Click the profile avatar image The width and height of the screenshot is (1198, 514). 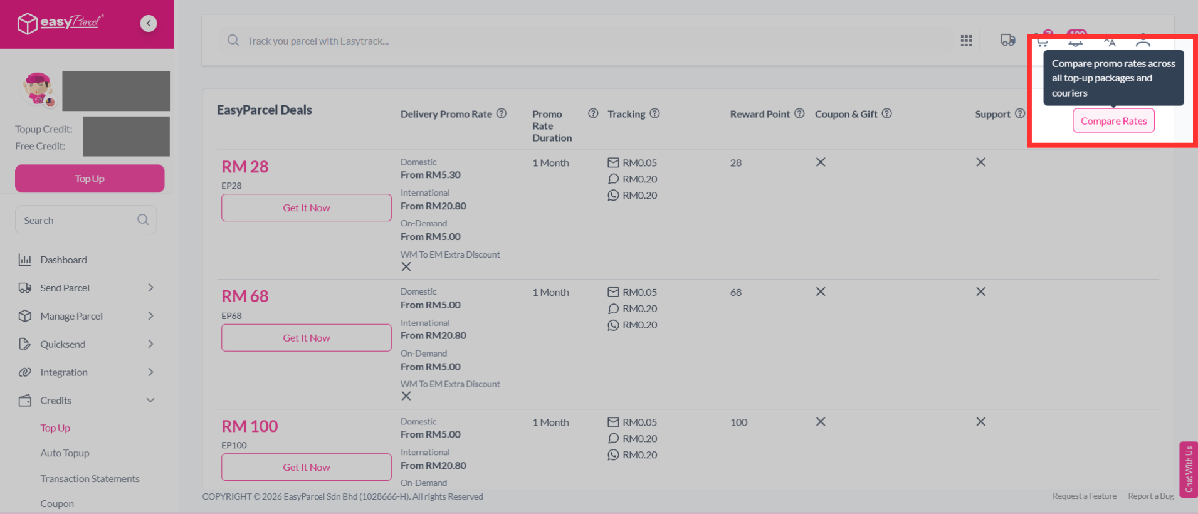pos(38,90)
